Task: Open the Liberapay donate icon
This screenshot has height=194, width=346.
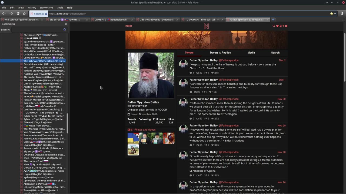Action: 280,26
